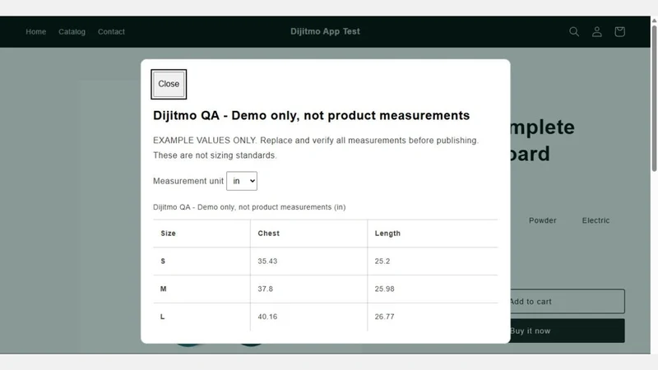Click the Dijitmo App Test store title
Screen dimensions: 658x370
tap(325, 31)
